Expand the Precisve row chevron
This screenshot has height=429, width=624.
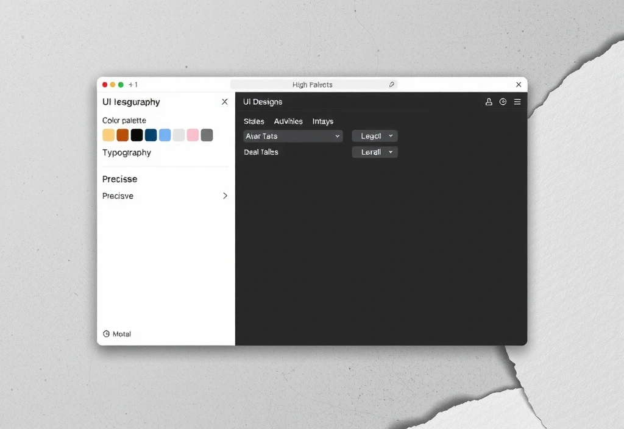[224, 196]
